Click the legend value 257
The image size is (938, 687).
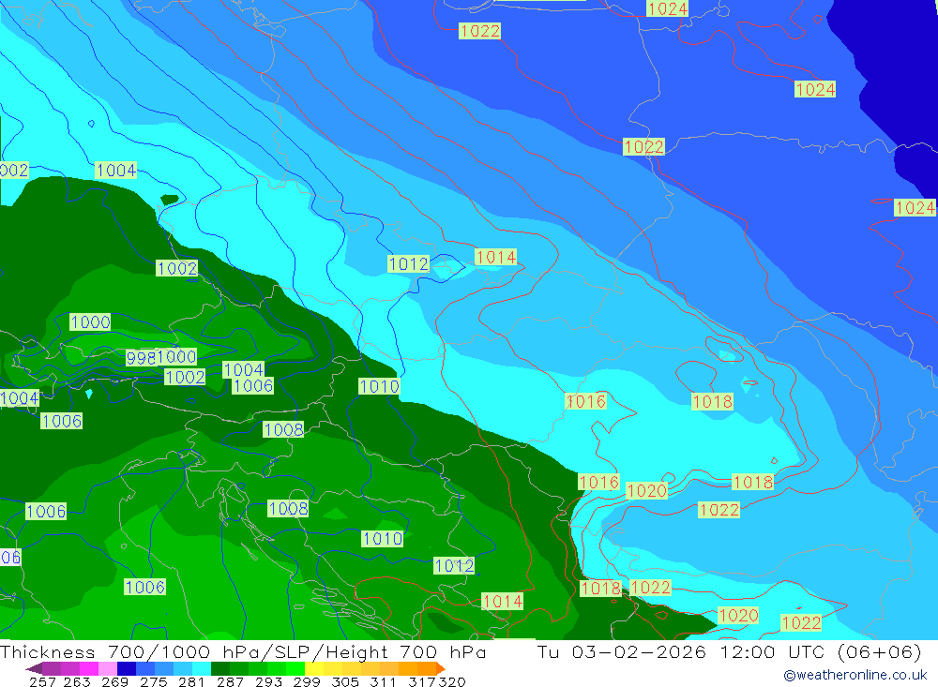[x=42, y=682]
